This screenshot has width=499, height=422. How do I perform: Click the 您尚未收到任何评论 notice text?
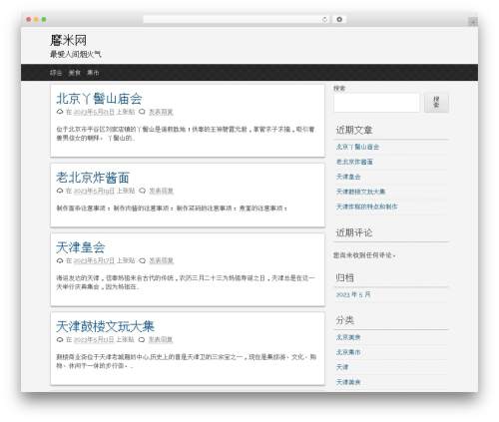[x=364, y=255]
